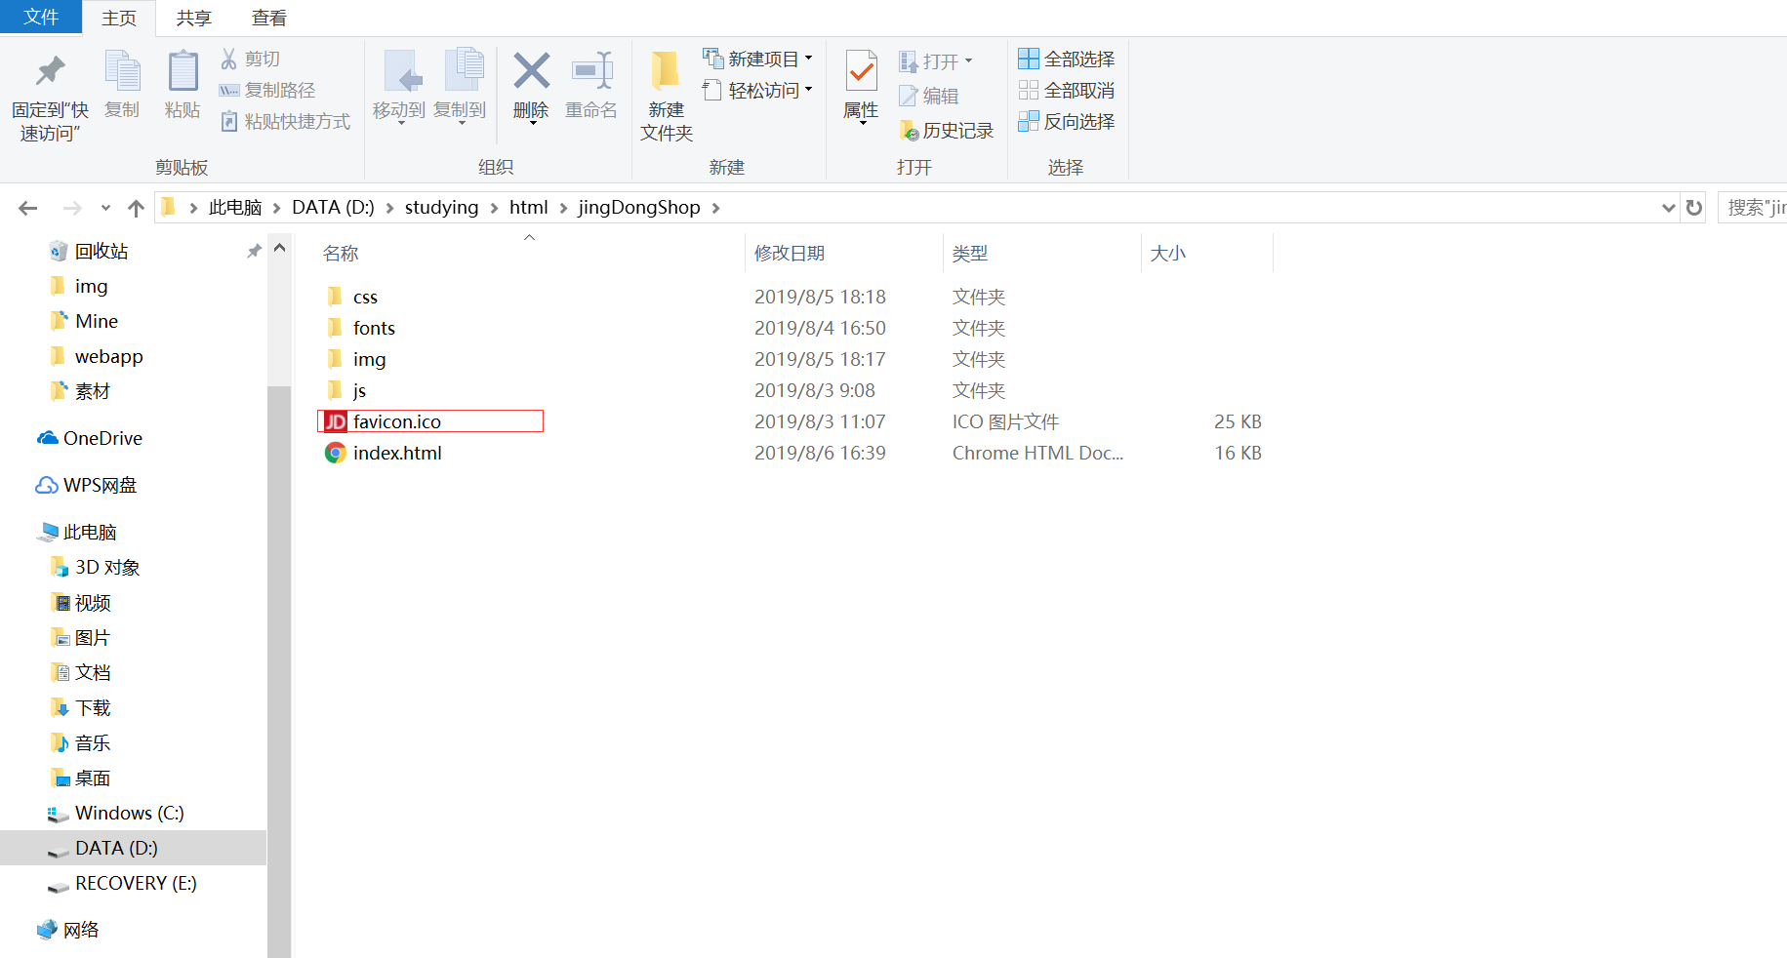The height and width of the screenshot is (958, 1787).
Task: Select the css folder
Action: pos(352,297)
